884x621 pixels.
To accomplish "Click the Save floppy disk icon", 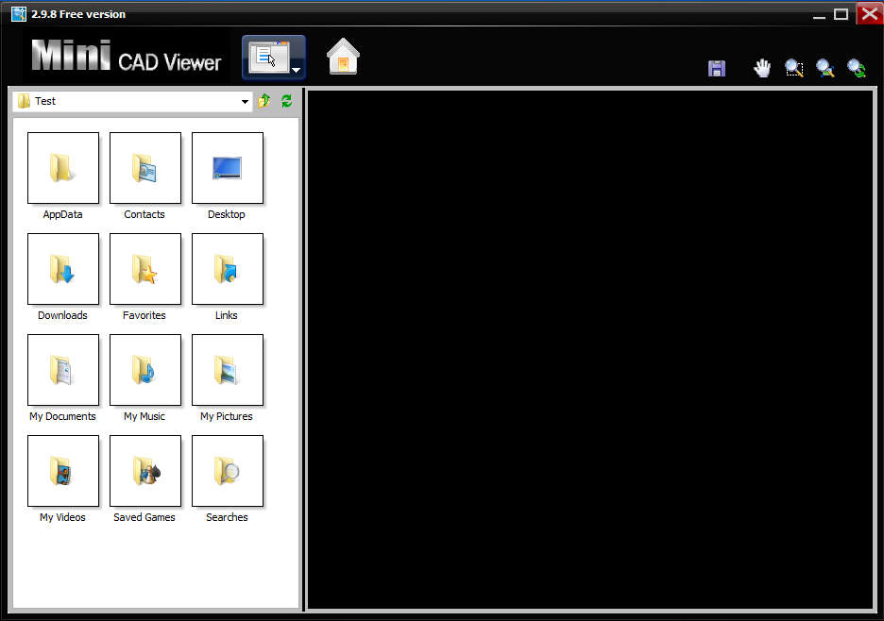I will [x=717, y=68].
